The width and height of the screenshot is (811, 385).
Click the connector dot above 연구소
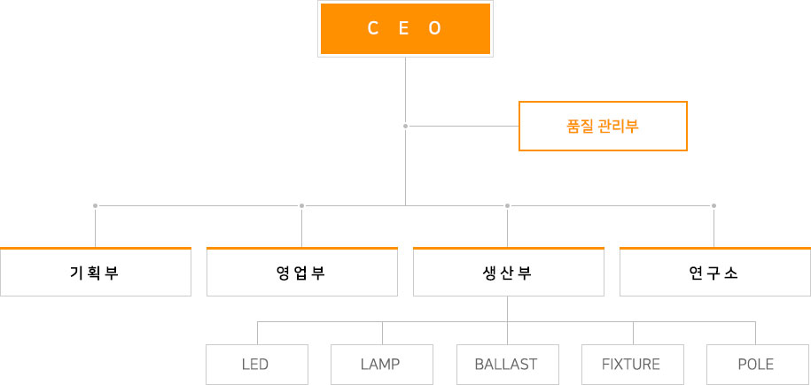[x=714, y=205]
